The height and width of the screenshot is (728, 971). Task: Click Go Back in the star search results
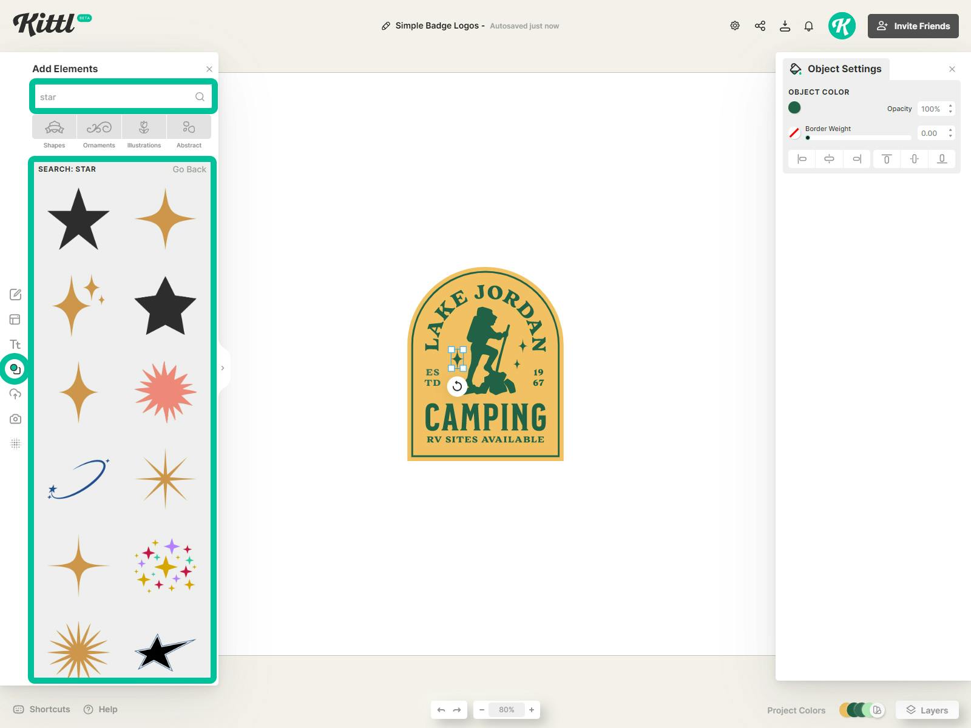tap(189, 169)
